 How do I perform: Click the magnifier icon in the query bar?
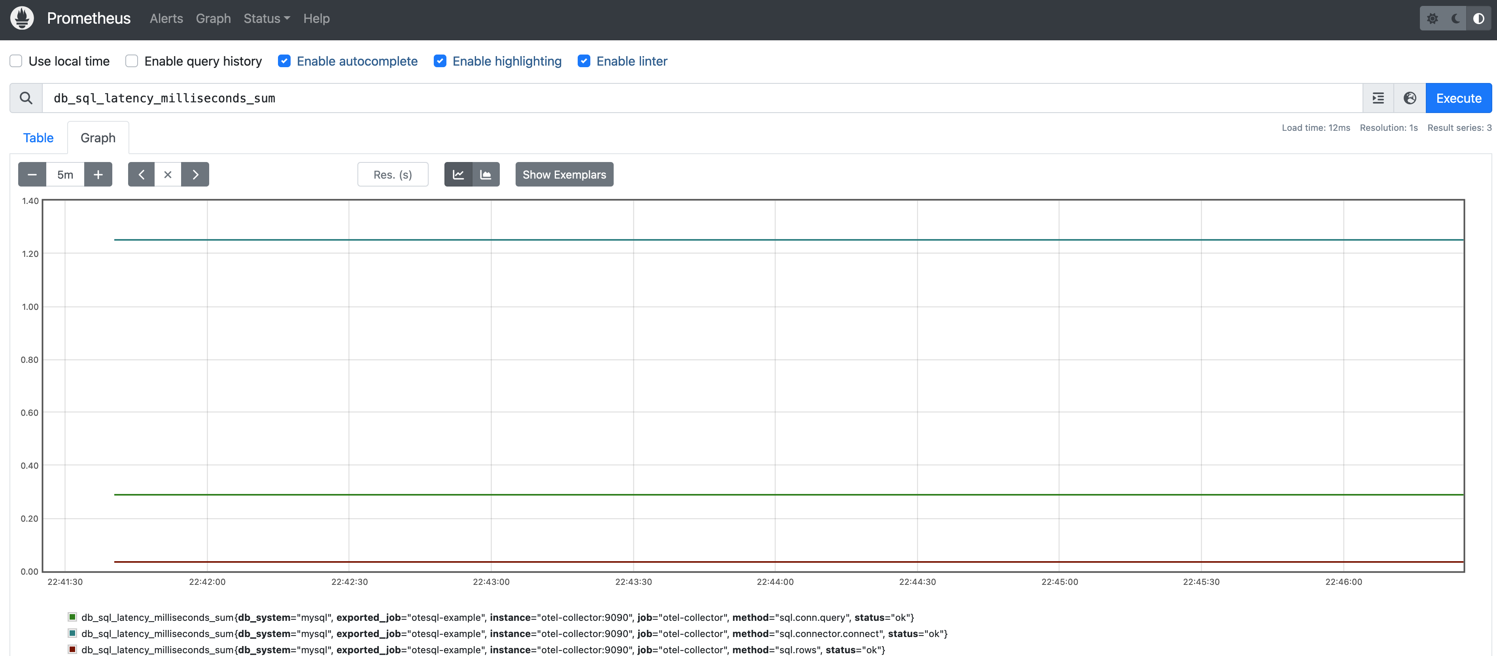pos(26,98)
